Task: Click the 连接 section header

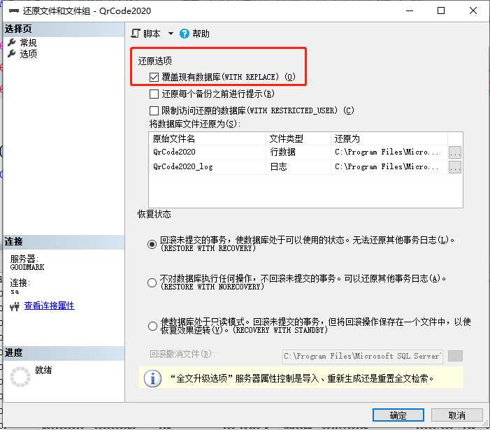Action: pos(64,242)
